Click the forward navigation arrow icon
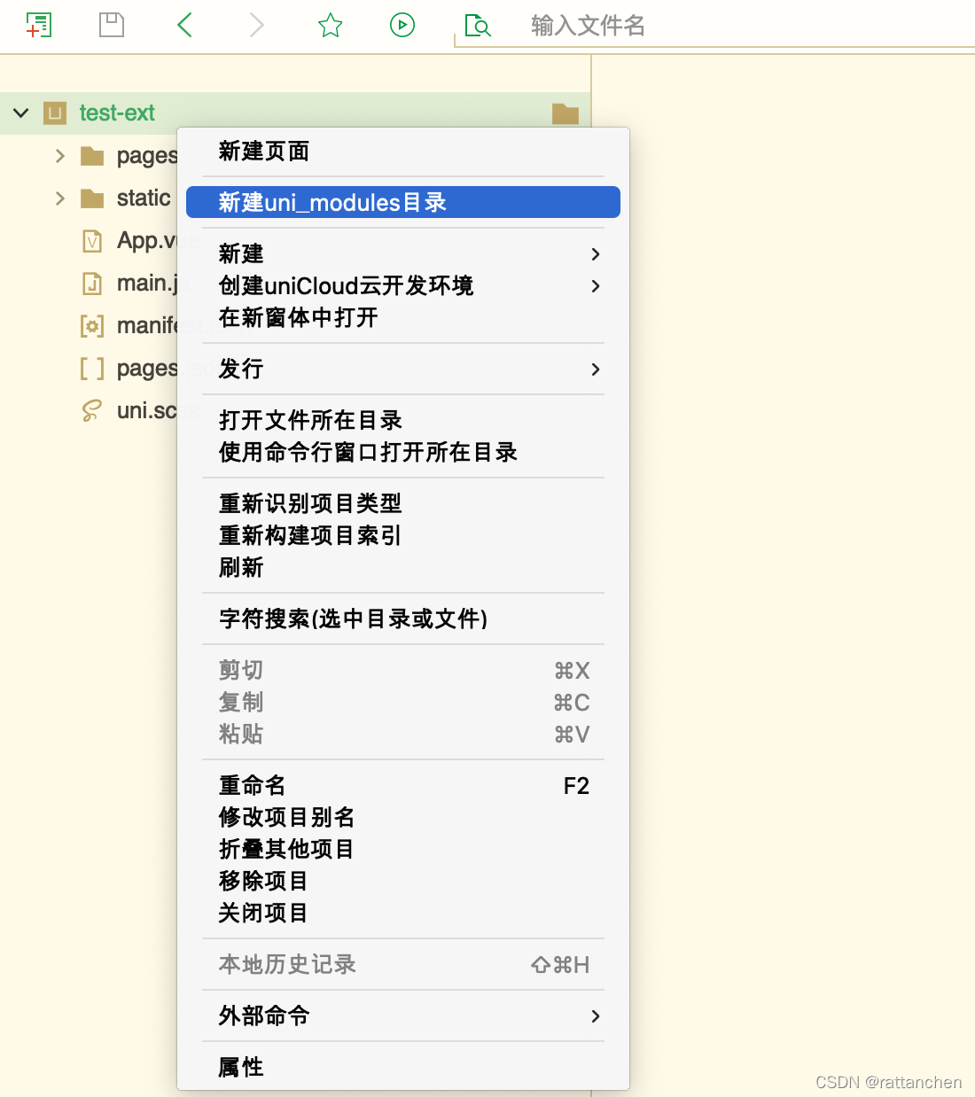 (x=256, y=25)
